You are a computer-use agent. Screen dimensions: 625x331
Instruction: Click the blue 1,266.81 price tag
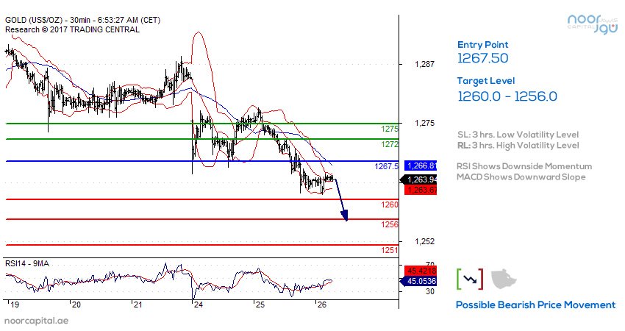pyautogui.click(x=421, y=166)
